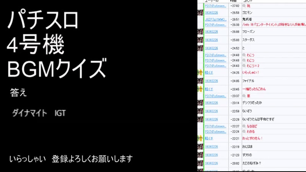306x172 pixels.
Task: Click the time cell -27:02
Action: pos(235,6)
